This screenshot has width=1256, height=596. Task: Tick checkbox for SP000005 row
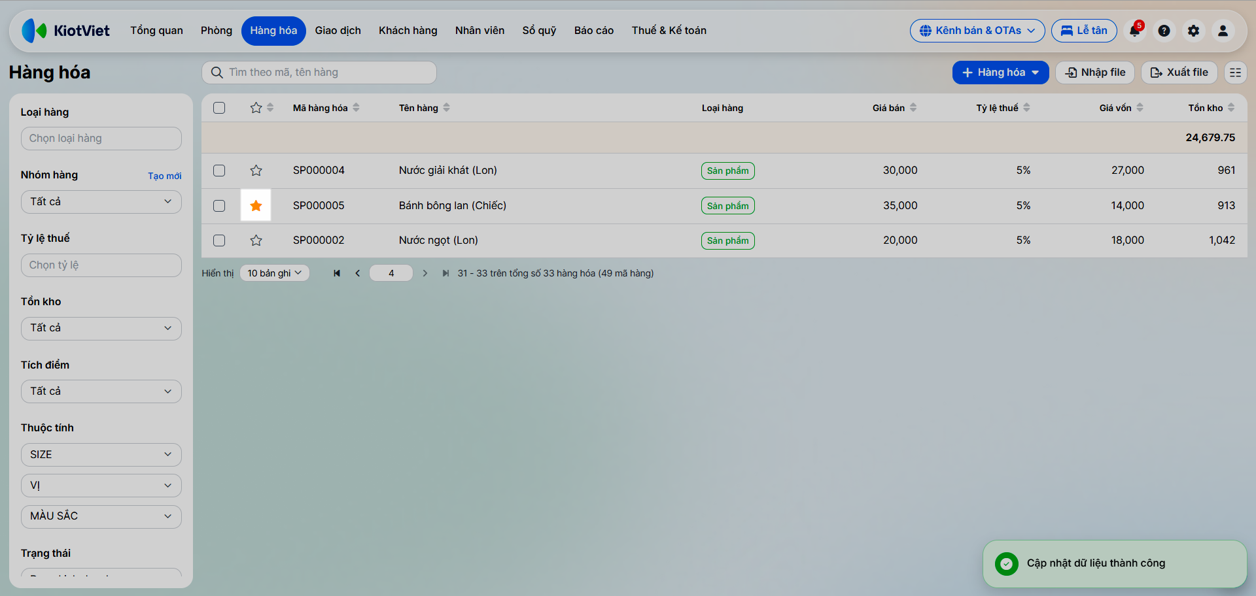click(x=219, y=206)
